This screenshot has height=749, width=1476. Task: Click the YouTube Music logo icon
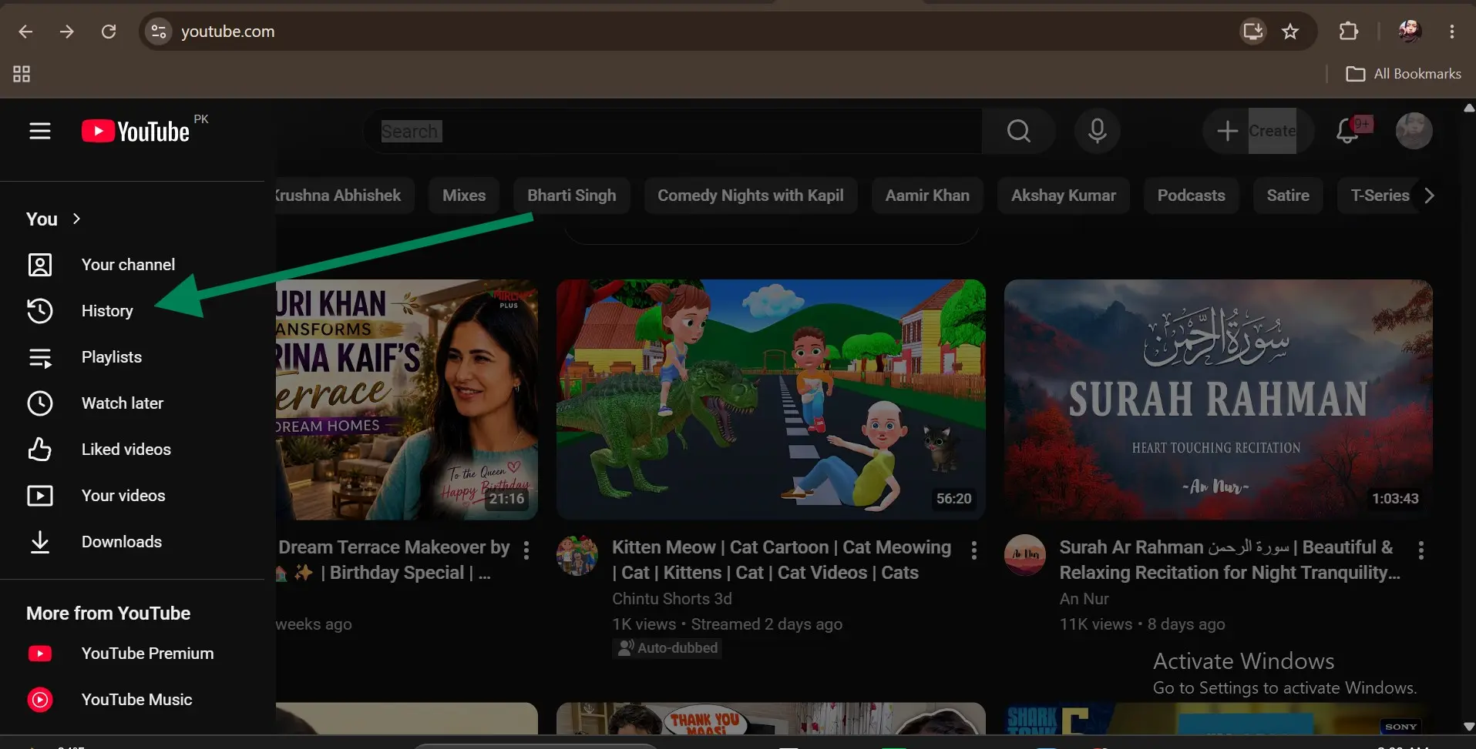coord(40,700)
